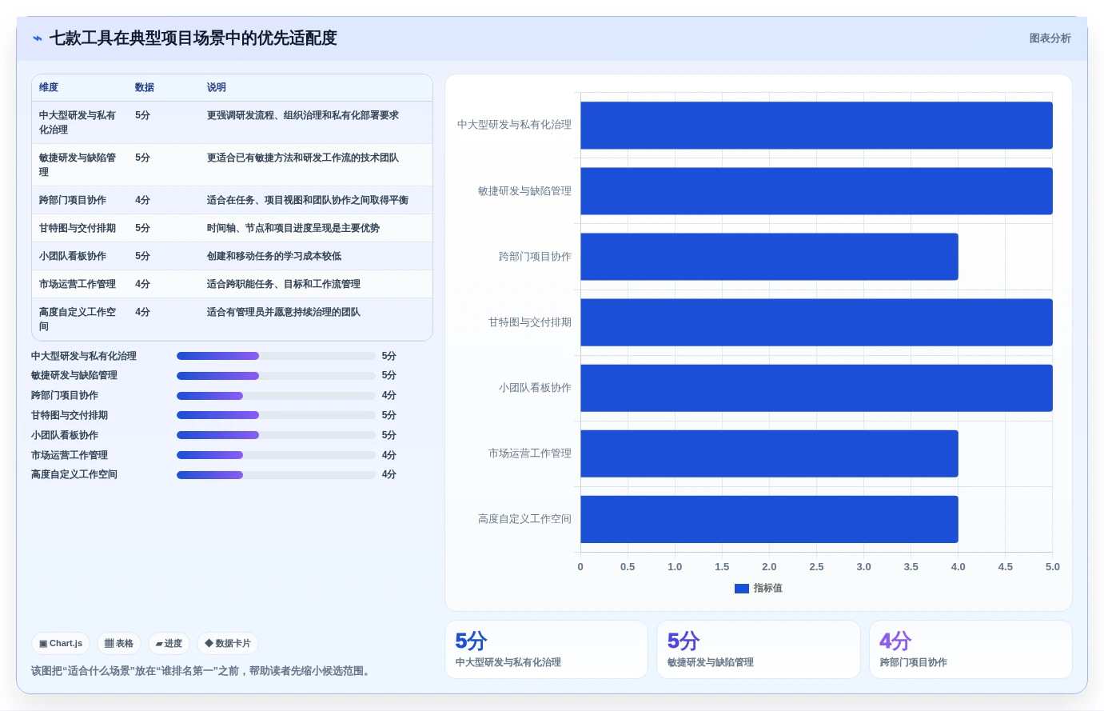Click description 适合有管理员并愿意持续治理的团队
This screenshot has height=711, width=1104.
[284, 312]
